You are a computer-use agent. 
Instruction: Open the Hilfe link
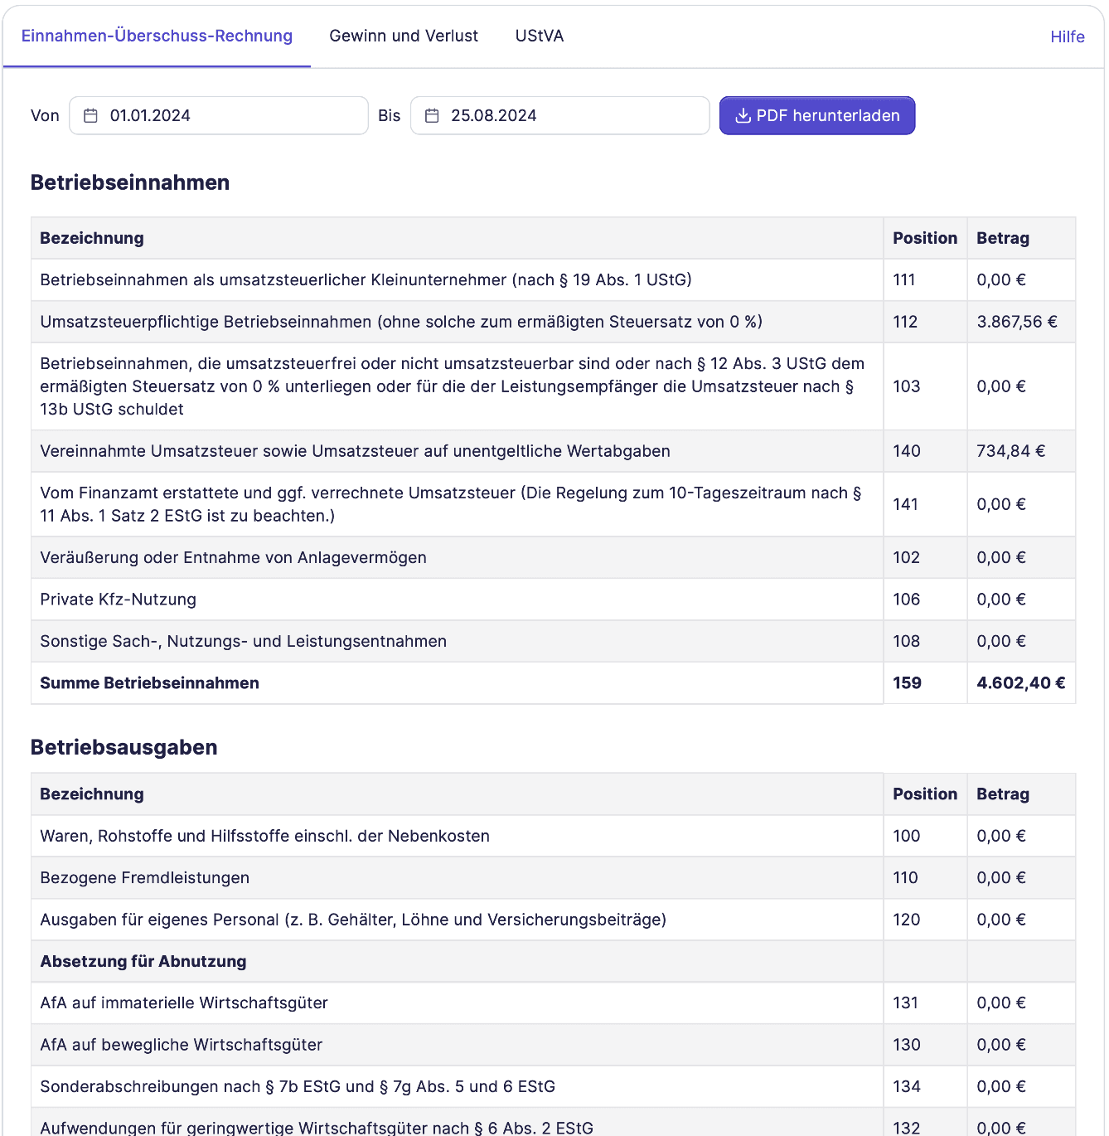[1068, 36]
